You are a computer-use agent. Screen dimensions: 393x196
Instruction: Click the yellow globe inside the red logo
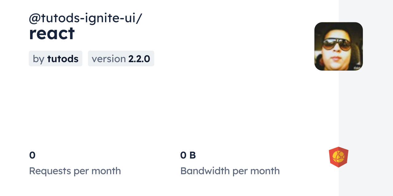tap(338, 156)
